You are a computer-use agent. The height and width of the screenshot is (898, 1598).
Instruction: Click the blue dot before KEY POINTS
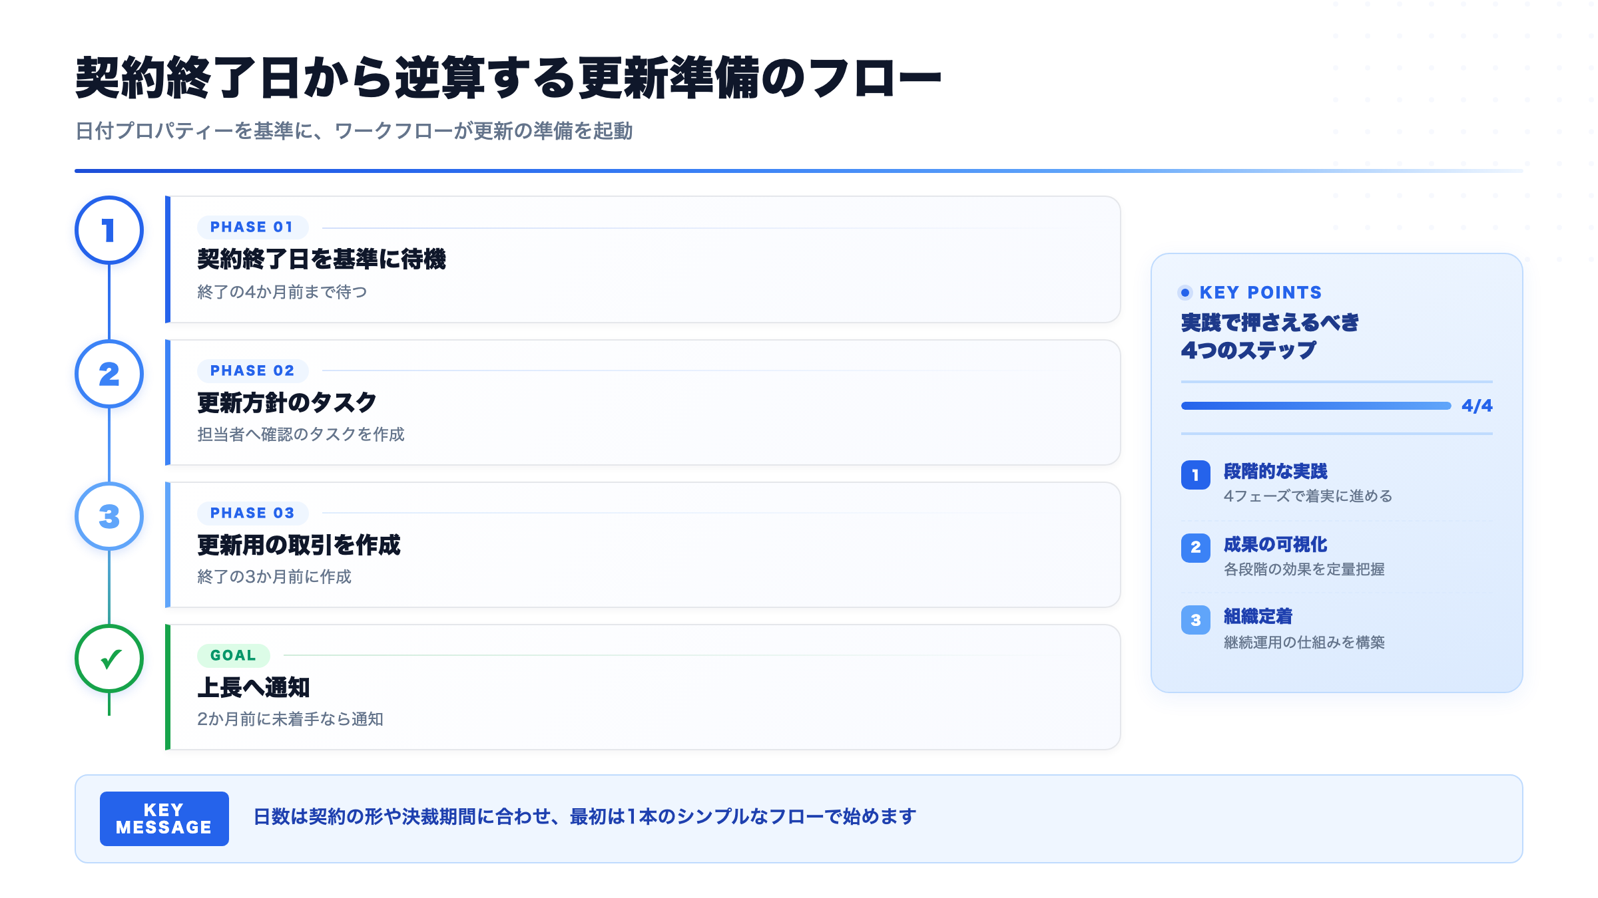tap(1185, 293)
